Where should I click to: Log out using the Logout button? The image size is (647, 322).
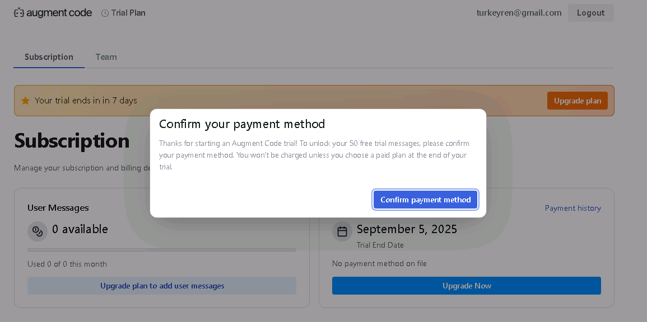tap(590, 13)
